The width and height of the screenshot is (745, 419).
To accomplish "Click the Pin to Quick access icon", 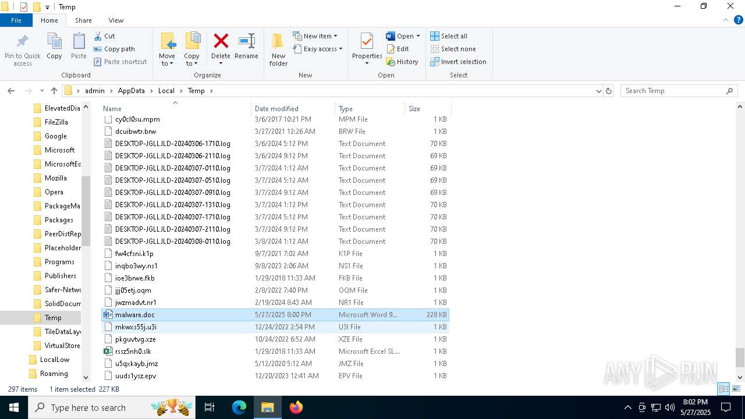I will (23, 42).
